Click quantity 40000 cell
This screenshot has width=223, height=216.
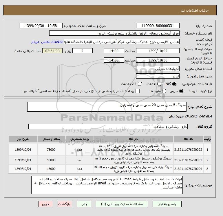click(51, 160)
